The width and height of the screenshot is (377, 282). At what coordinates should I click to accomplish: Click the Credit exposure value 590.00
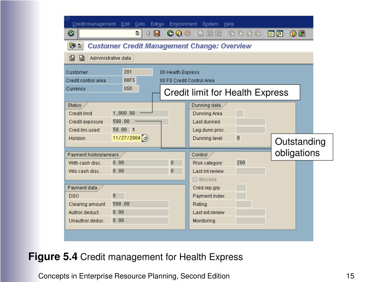pyautogui.click(x=140, y=122)
